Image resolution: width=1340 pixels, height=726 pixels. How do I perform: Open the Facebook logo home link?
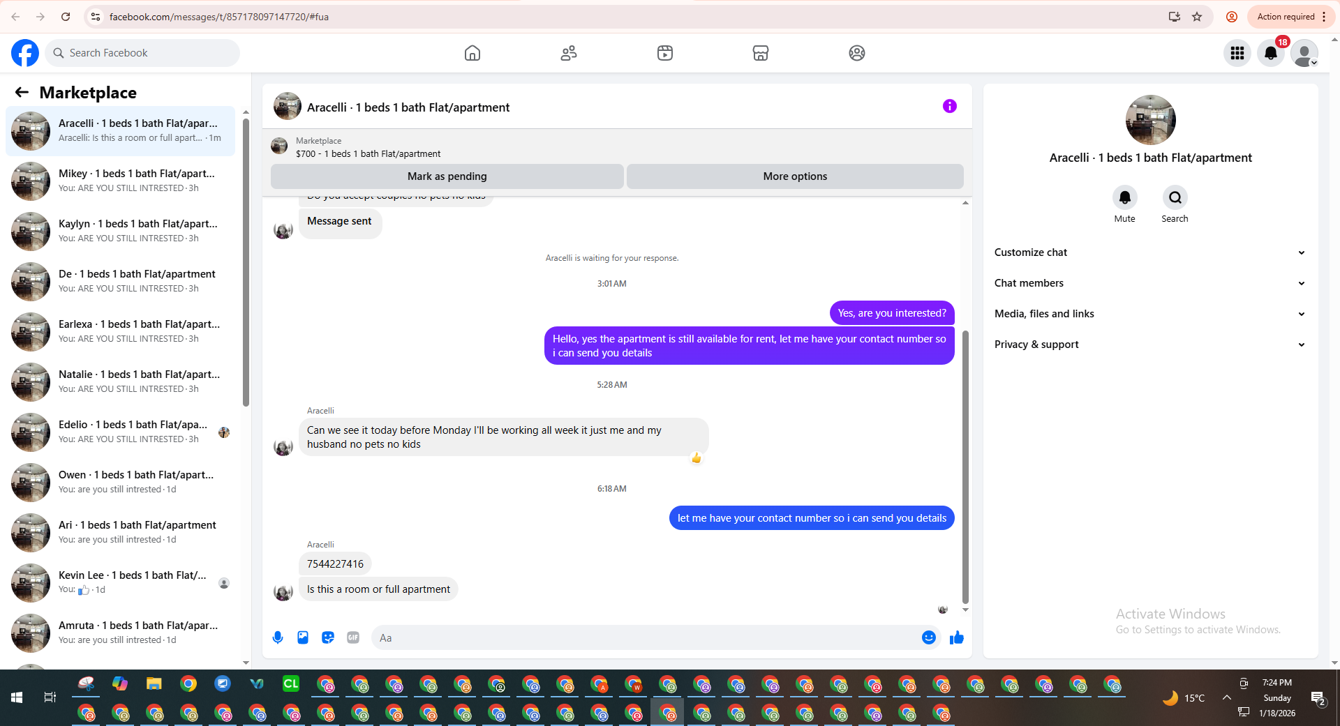point(25,53)
